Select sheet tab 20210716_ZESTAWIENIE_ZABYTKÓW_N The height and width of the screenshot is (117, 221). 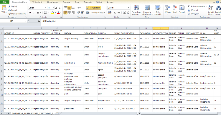point(32,113)
